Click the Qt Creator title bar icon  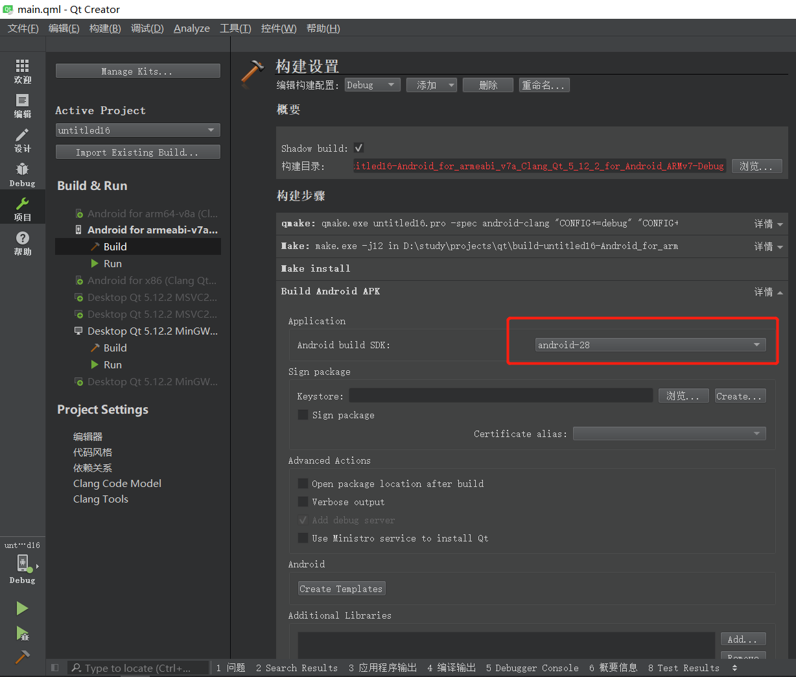coord(8,9)
